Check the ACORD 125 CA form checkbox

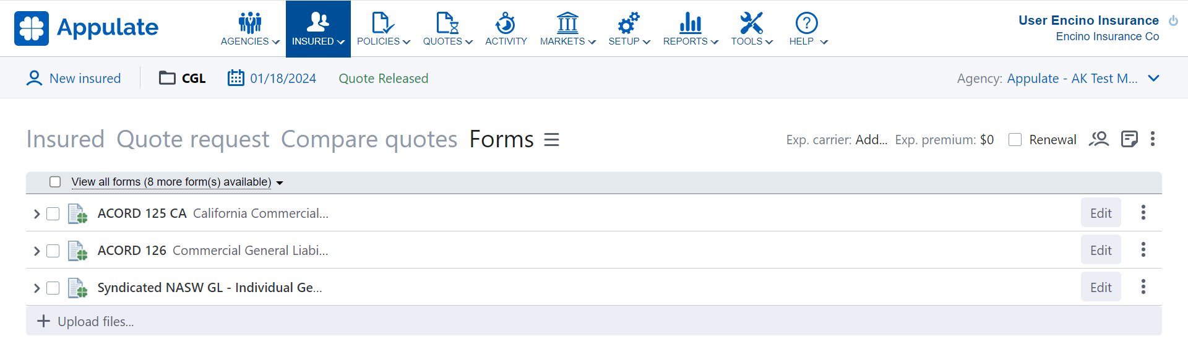(53, 213)
